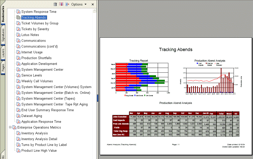
Task: Click the Jobs Executed table row label
Action: (121, 117)
